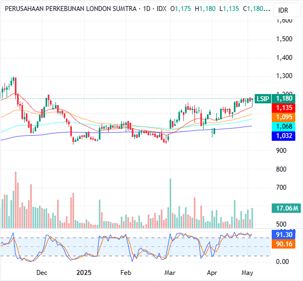Image resolution: width=303 pixels, height=281 pixels.
Task: Click the orange 90.16 stochastic value label
Action: (x=283, y=244)
